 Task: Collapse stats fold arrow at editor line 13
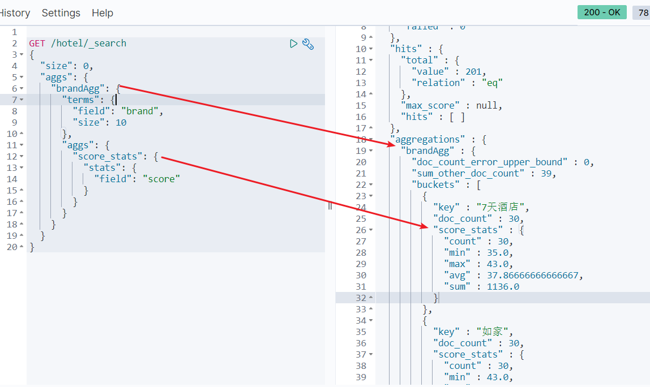click(22, 168)
